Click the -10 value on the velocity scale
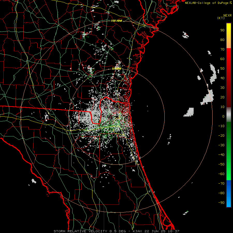The height and width of the screenshot is (233, 233). (221, 126)
